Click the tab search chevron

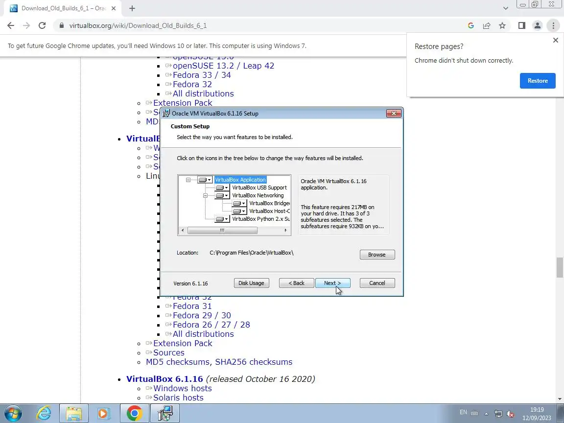(505, 8)
